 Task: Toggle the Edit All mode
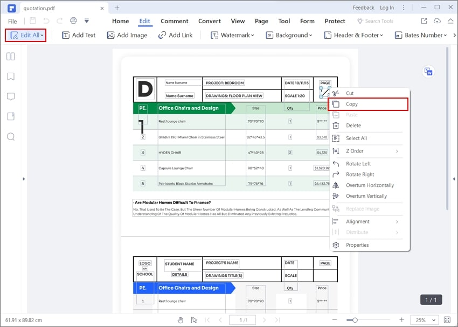[x=24, y=35]
